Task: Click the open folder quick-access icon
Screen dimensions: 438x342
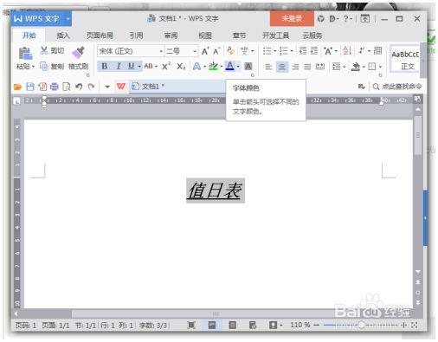Action: coord(18,87)
